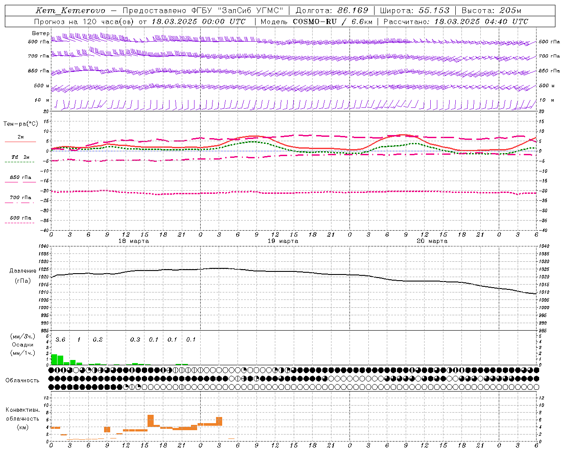Click the 'Долгота: 86.169' longitude value
This screenshot has width=562, height=449.
coord(332,11)
